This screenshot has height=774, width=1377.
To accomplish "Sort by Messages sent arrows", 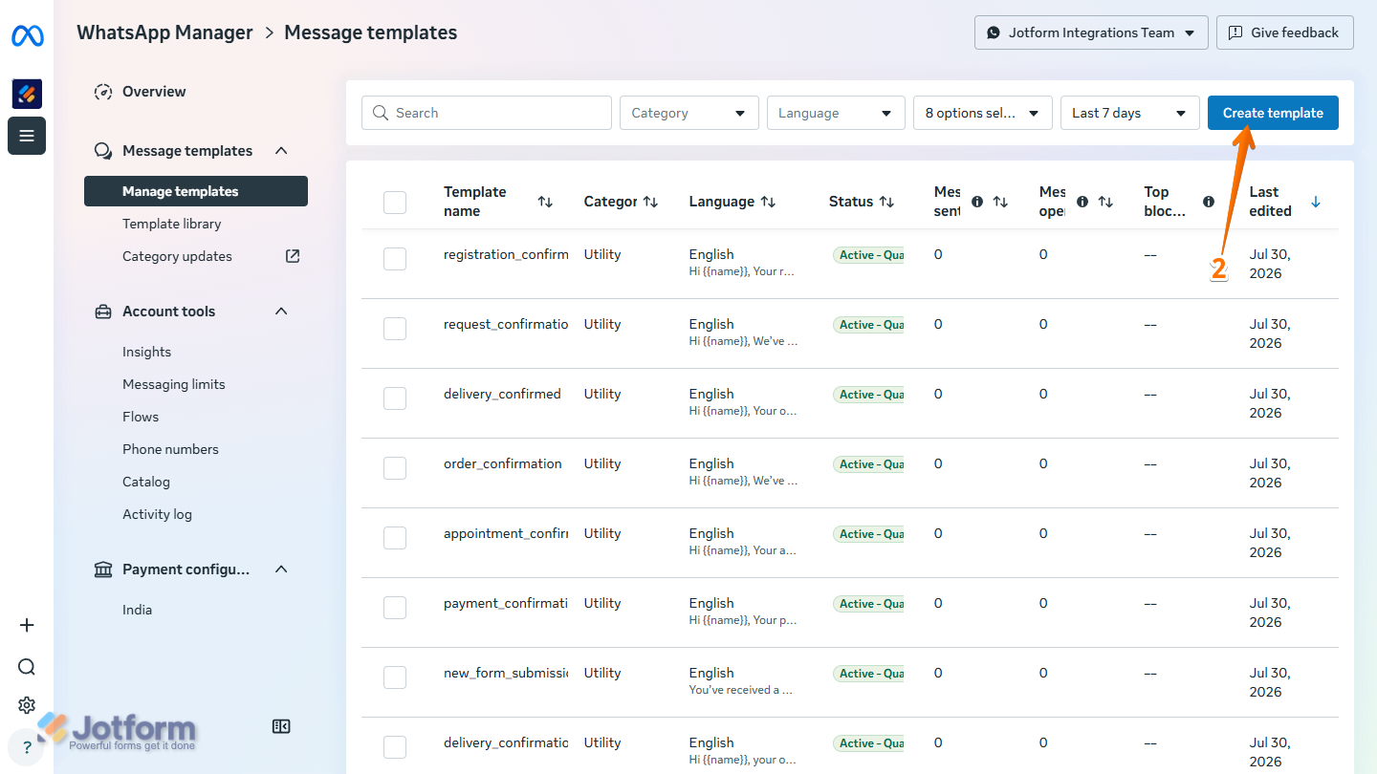I will pyautogui.click(x=1000, y=202).
